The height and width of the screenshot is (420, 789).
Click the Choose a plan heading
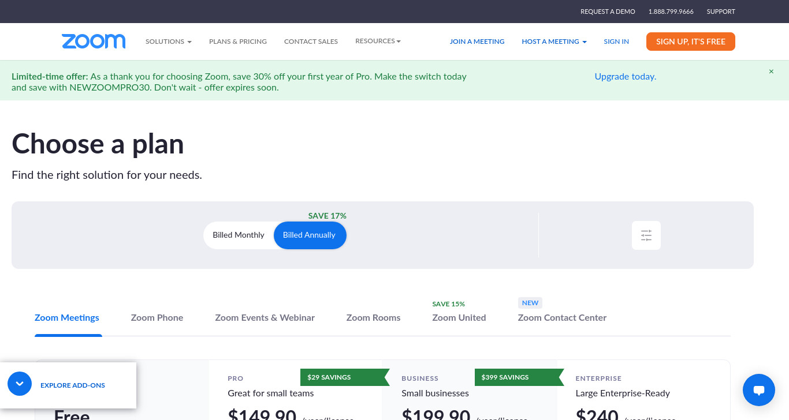pyautogui.click(x=98, y=144)
